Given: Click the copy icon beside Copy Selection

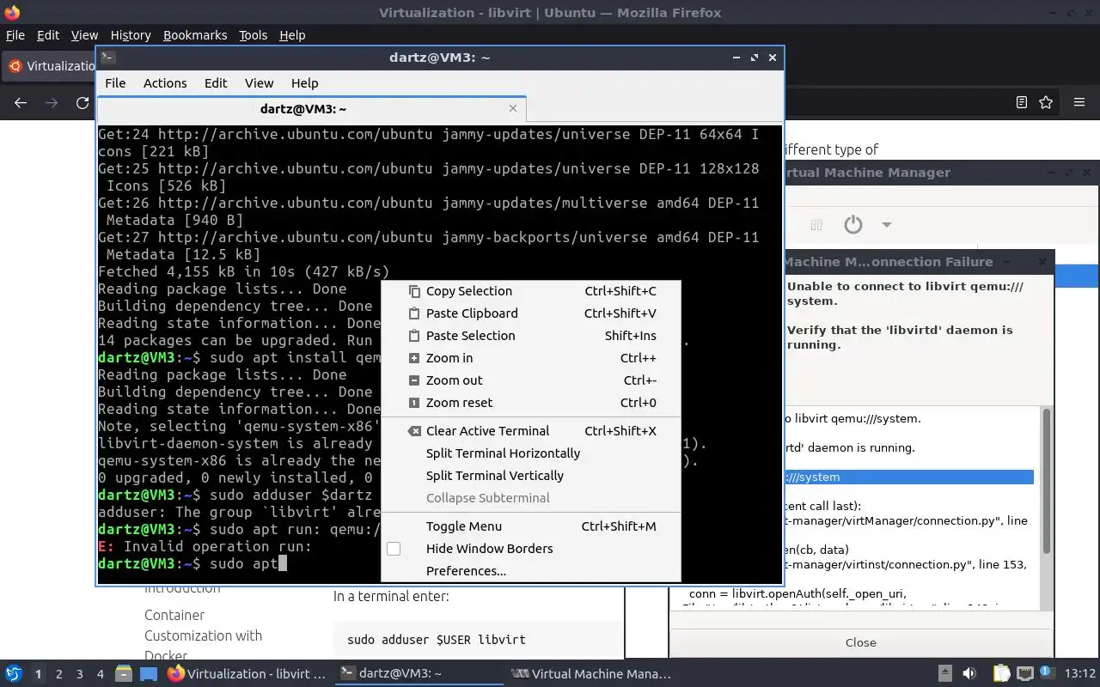Looking at the screenshot, I should point(414,291).
